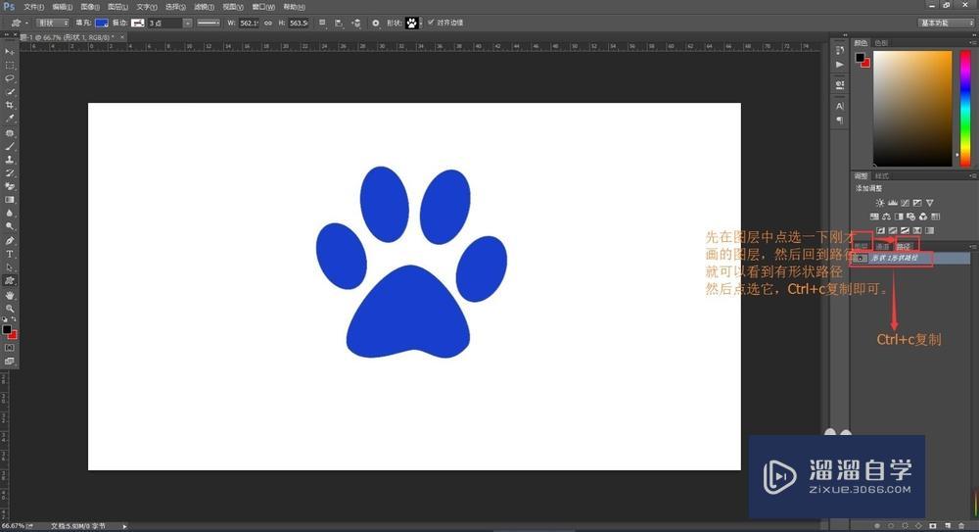Open the Filter menu
Screen dimensions: 979x532
(x=204, y=7)
